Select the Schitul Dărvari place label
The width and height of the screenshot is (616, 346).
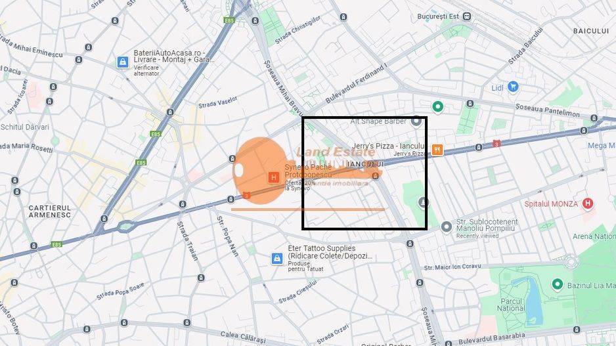[25, 127]
